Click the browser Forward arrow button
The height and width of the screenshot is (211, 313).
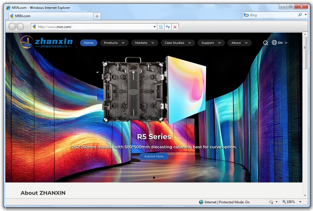[20, 27]
